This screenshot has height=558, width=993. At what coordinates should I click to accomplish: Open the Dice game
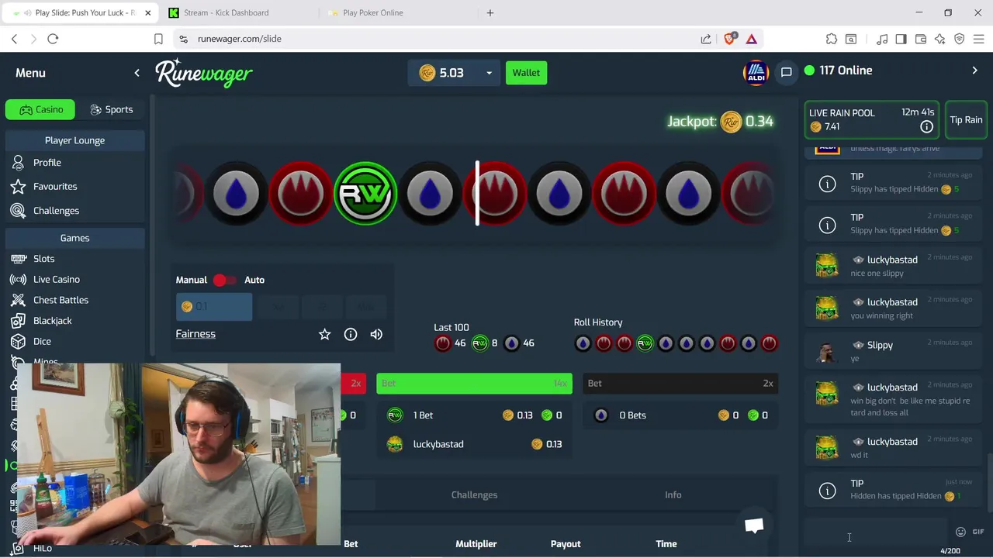tap(42, 342)
